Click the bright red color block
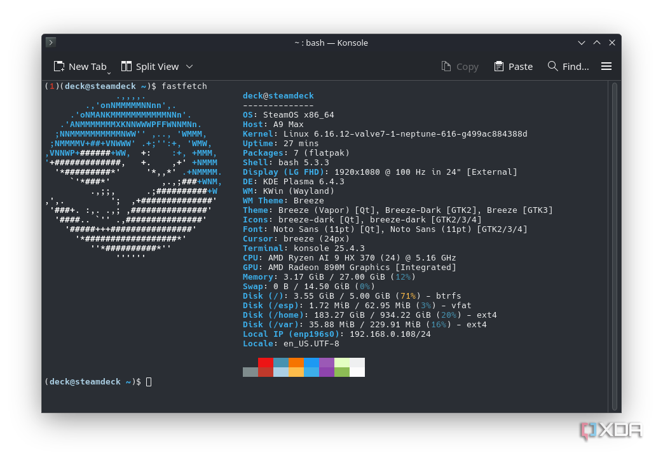The height and width of the screenshot is (462, 663). [x=266, y=362]
